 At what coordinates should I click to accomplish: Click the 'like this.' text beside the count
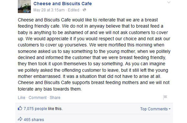point(55,109)
